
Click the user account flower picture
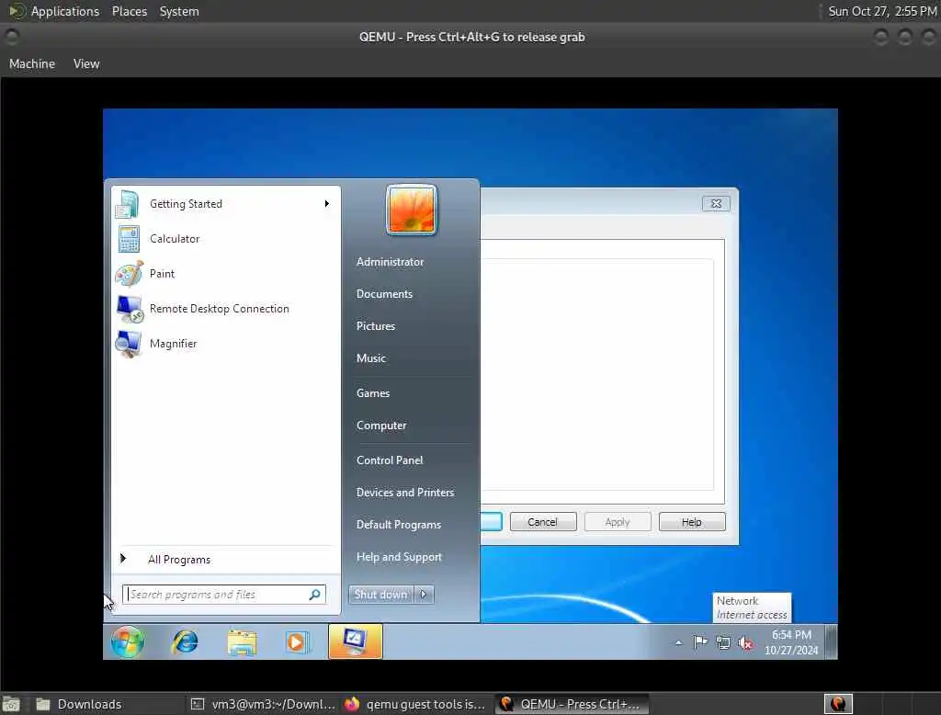tap(411, 209)
